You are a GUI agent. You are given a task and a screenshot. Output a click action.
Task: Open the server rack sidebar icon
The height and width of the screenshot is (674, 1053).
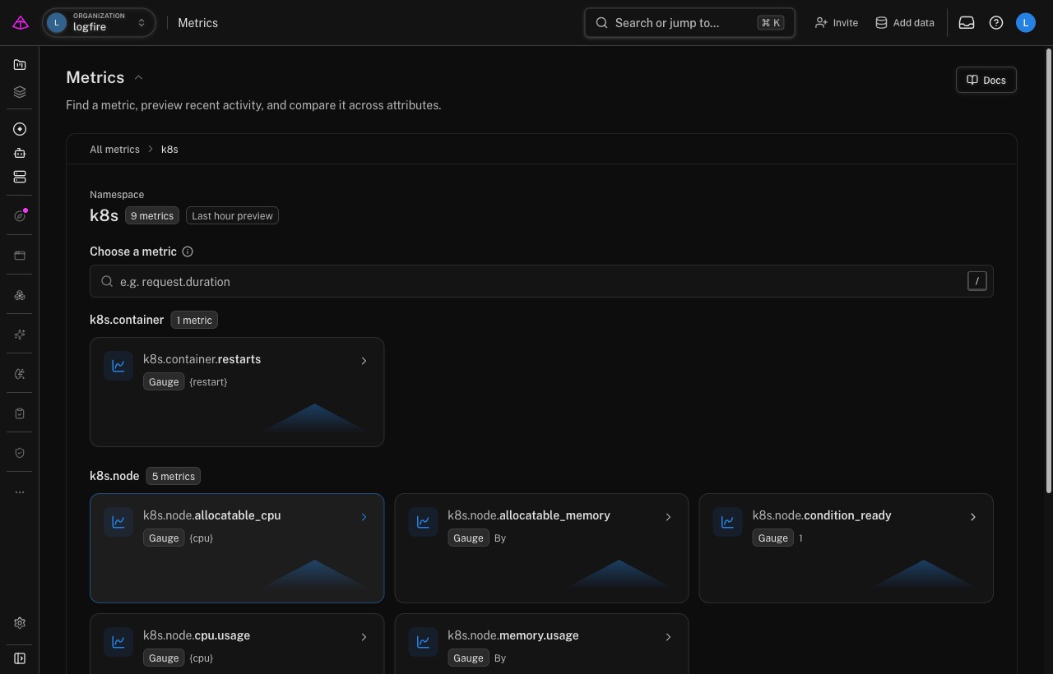(20, 177)
